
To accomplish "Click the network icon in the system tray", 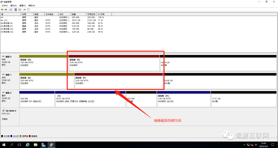I will coord(248,145).
